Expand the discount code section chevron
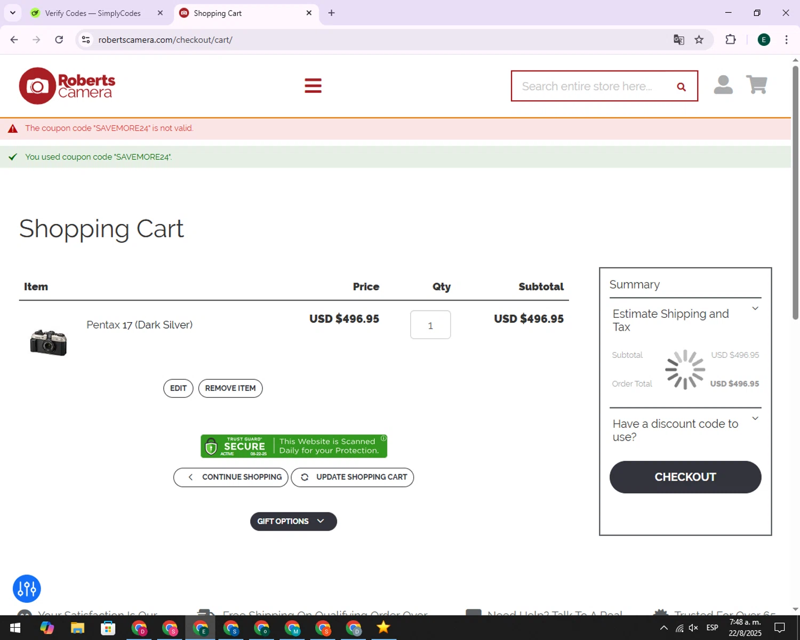Viewport: 800px width, 640px height. click(755, 418)
